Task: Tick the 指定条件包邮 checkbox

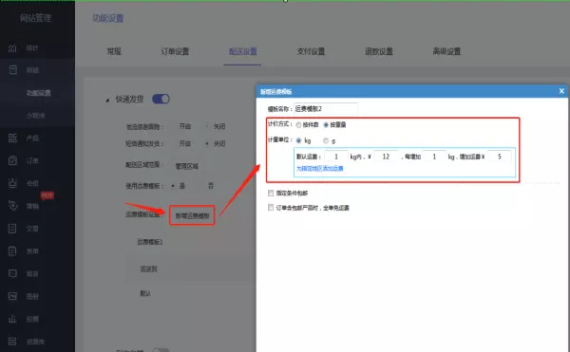Action: click(271, 193)
